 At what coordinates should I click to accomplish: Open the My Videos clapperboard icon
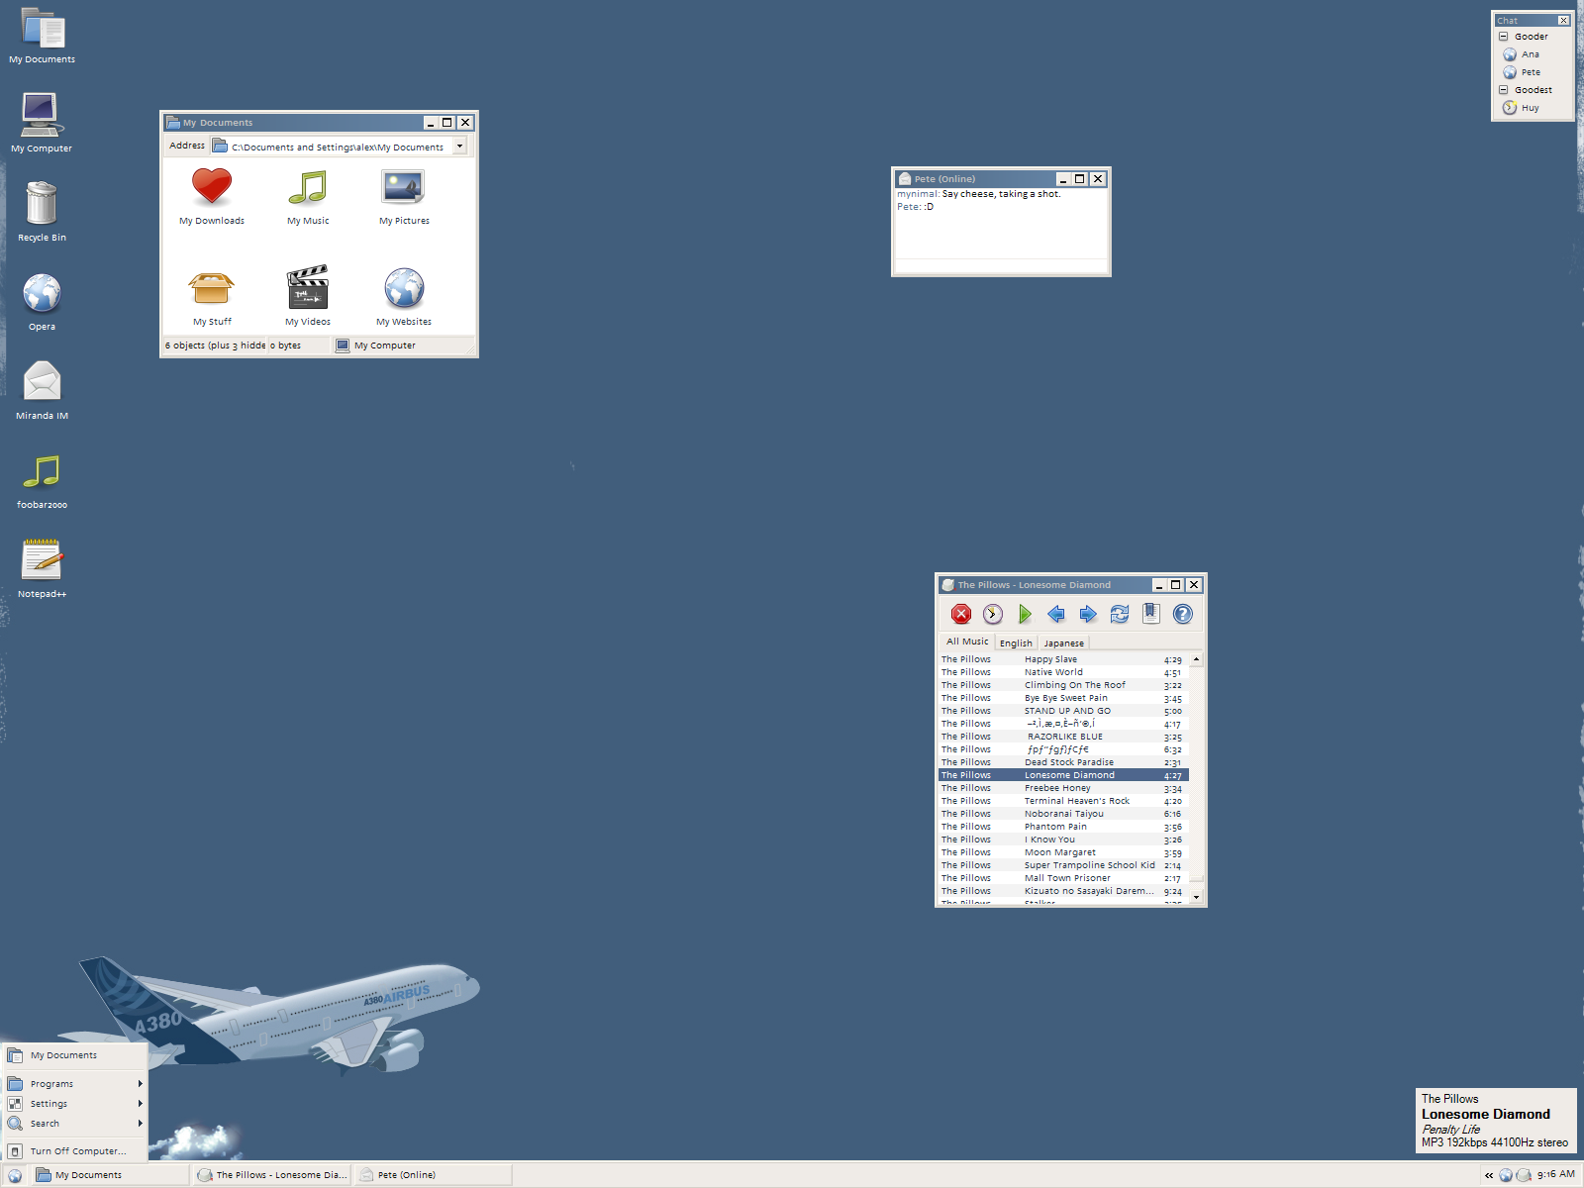pyautogui.click(x=308, y=296)
